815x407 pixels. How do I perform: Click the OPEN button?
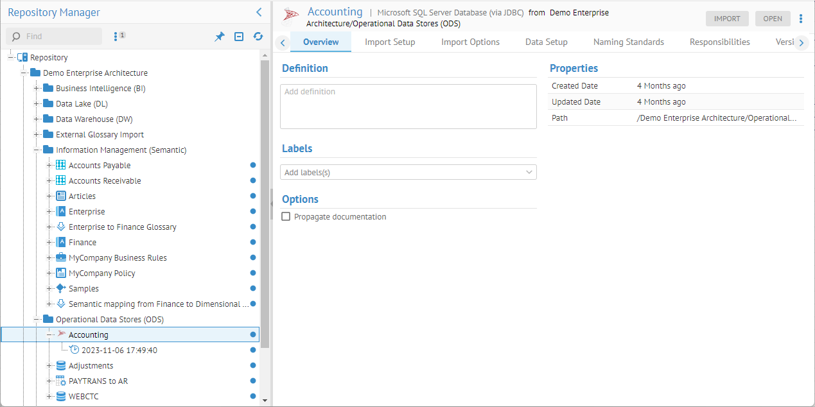click(773, 19)
